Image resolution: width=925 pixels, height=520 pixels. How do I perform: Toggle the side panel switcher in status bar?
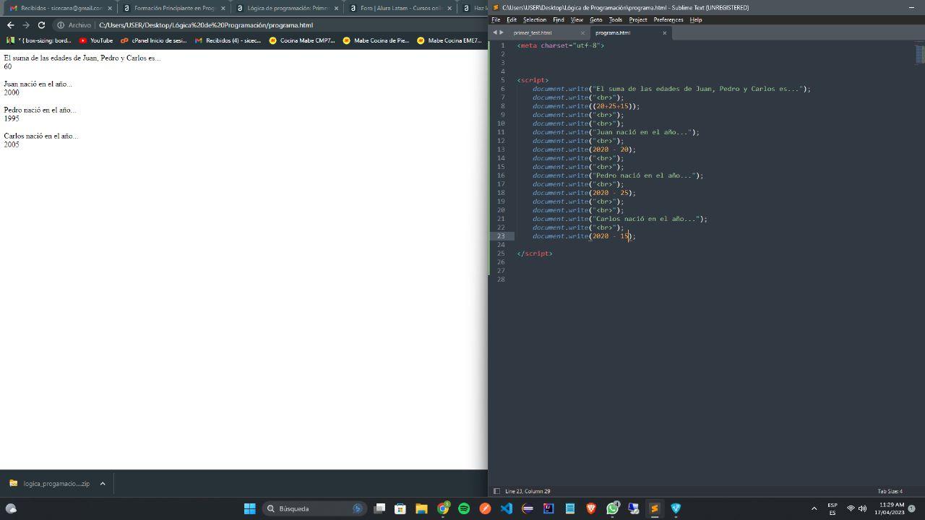(496, 491)
